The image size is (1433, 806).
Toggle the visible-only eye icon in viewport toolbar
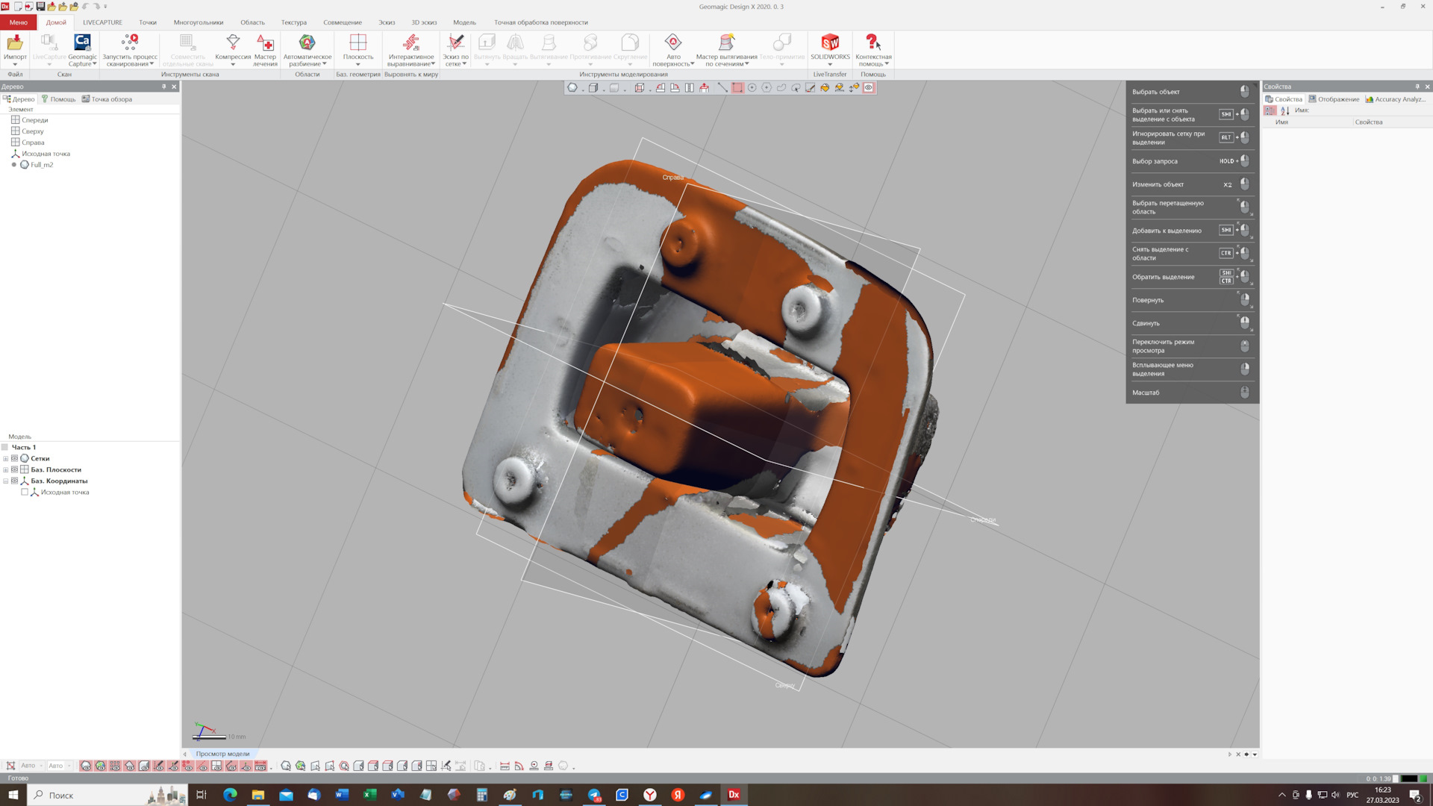[868, 87]
